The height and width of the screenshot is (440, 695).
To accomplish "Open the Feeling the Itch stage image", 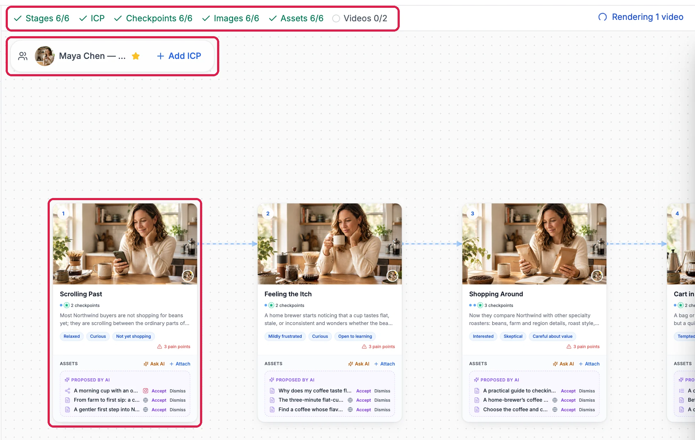I will [x=330, y=244].
